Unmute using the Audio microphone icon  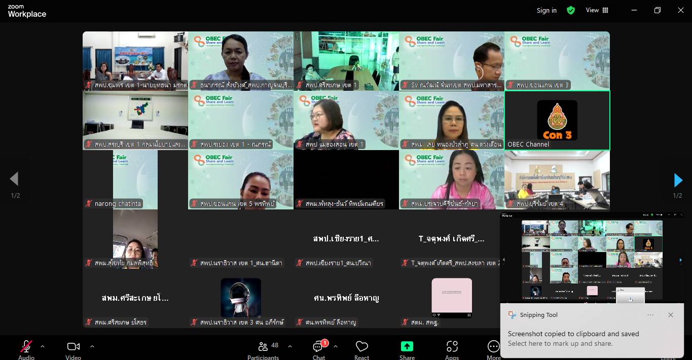click(x=26, y=346)
